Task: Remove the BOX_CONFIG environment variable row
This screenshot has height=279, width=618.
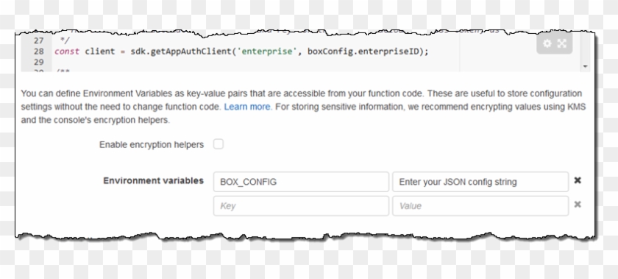Action: pos(578,180)
